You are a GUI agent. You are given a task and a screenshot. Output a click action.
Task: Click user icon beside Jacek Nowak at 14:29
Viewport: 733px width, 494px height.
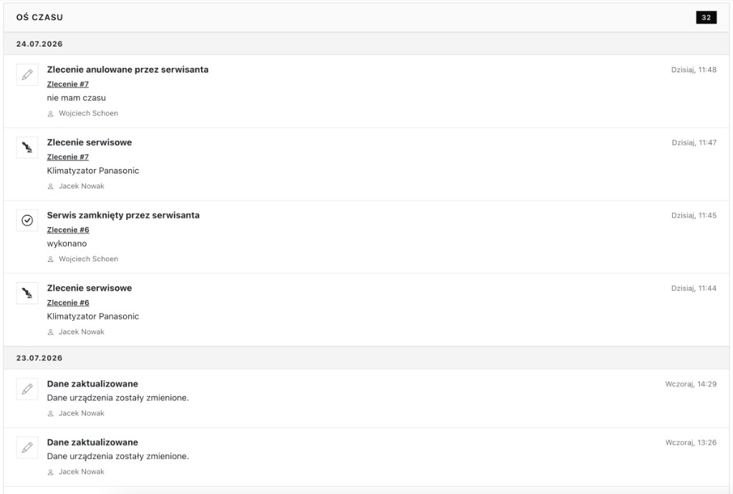click(51, 414)
